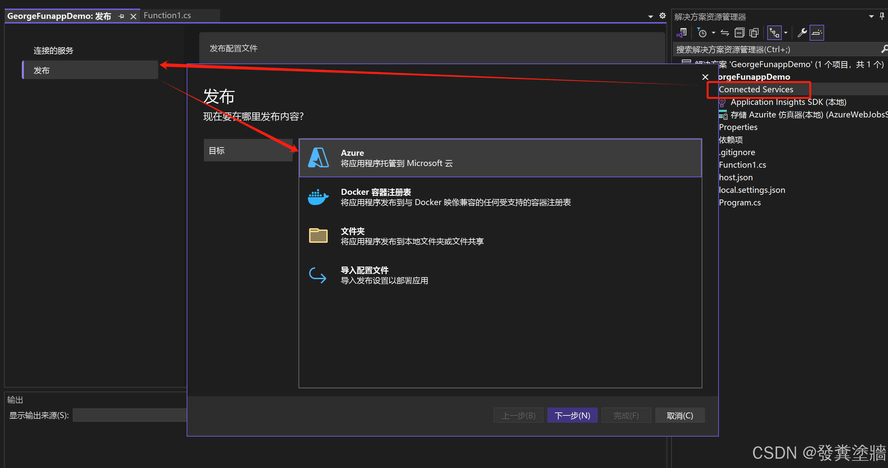Open properties with the wrench icon
Screen dimensions: 888x468
(802, 33)
